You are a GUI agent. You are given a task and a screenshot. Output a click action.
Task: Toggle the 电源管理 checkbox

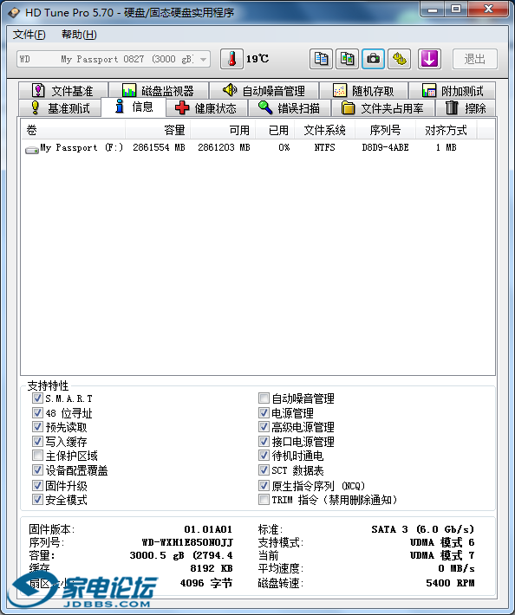[x=264, y=413]
